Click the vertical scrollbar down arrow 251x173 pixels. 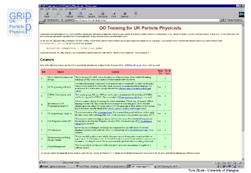click(x=243, y=159)
